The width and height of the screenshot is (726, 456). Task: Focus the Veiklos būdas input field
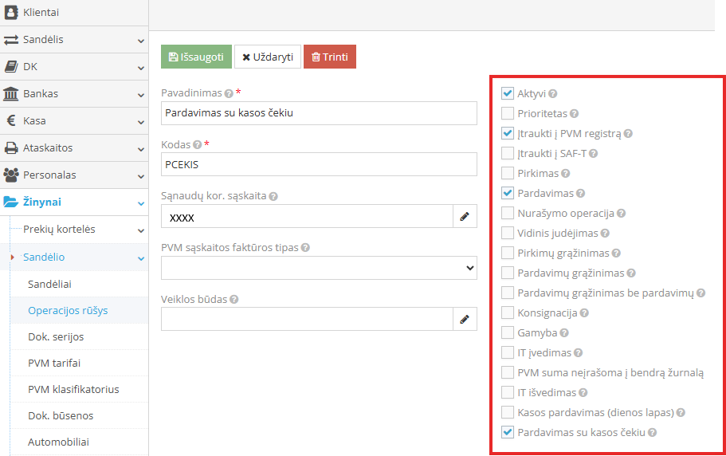(307, 319)
